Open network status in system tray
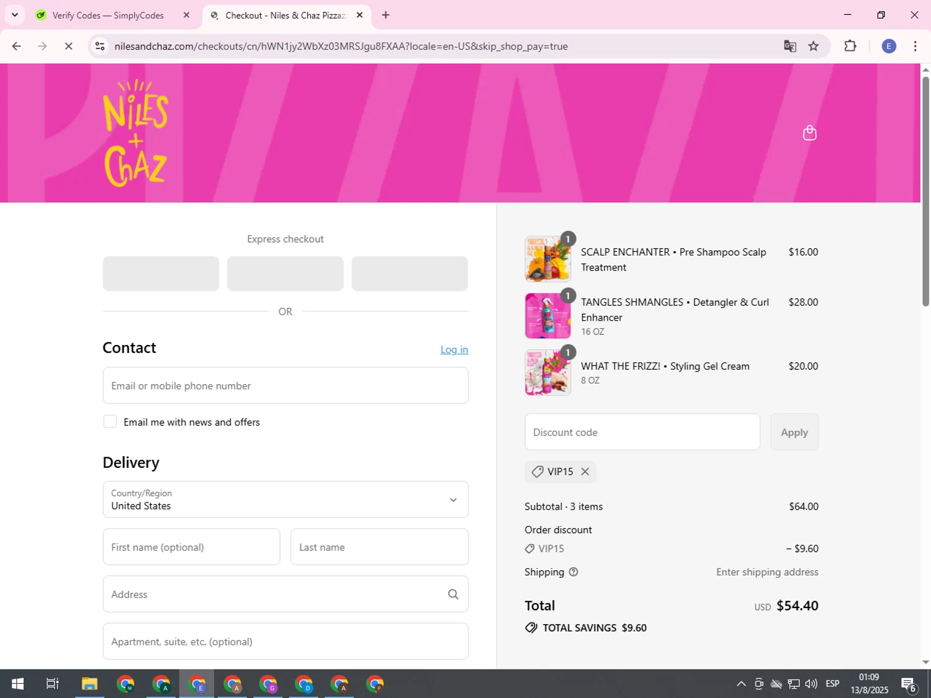This screenshot has width=931, height=698. click(794, 684)
